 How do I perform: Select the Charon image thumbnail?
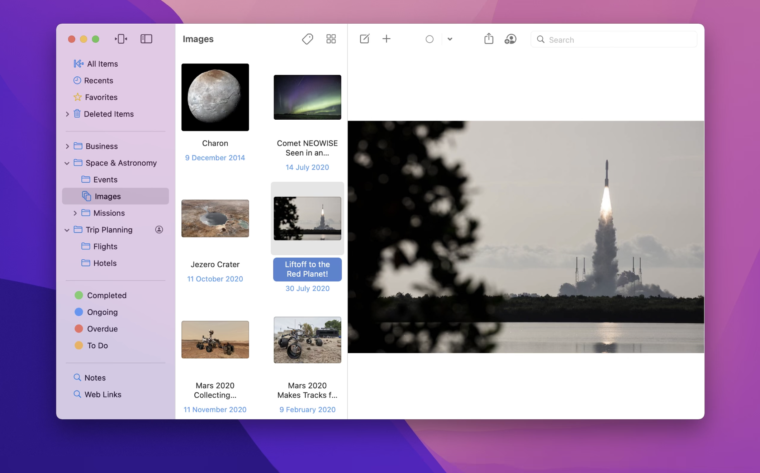215,97
